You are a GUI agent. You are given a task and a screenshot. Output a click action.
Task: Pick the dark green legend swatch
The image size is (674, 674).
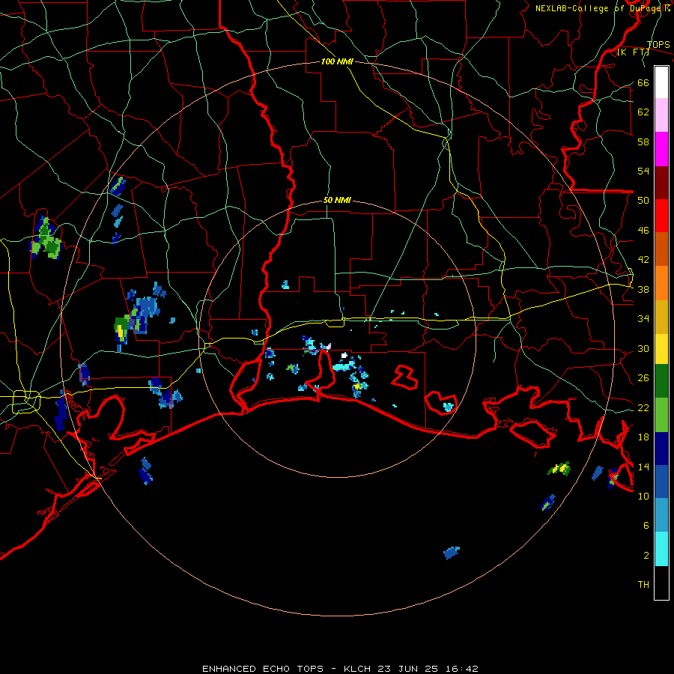point(661,381)
